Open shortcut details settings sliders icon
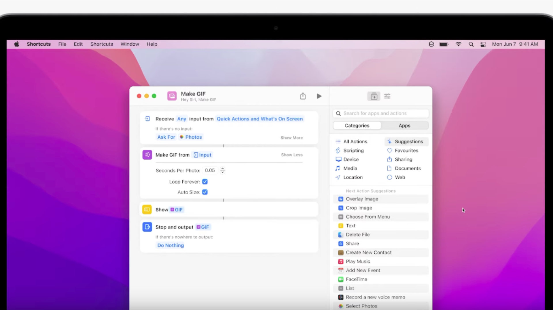Image resolution: width=553 pixels, height=310 pixels. 387,96
